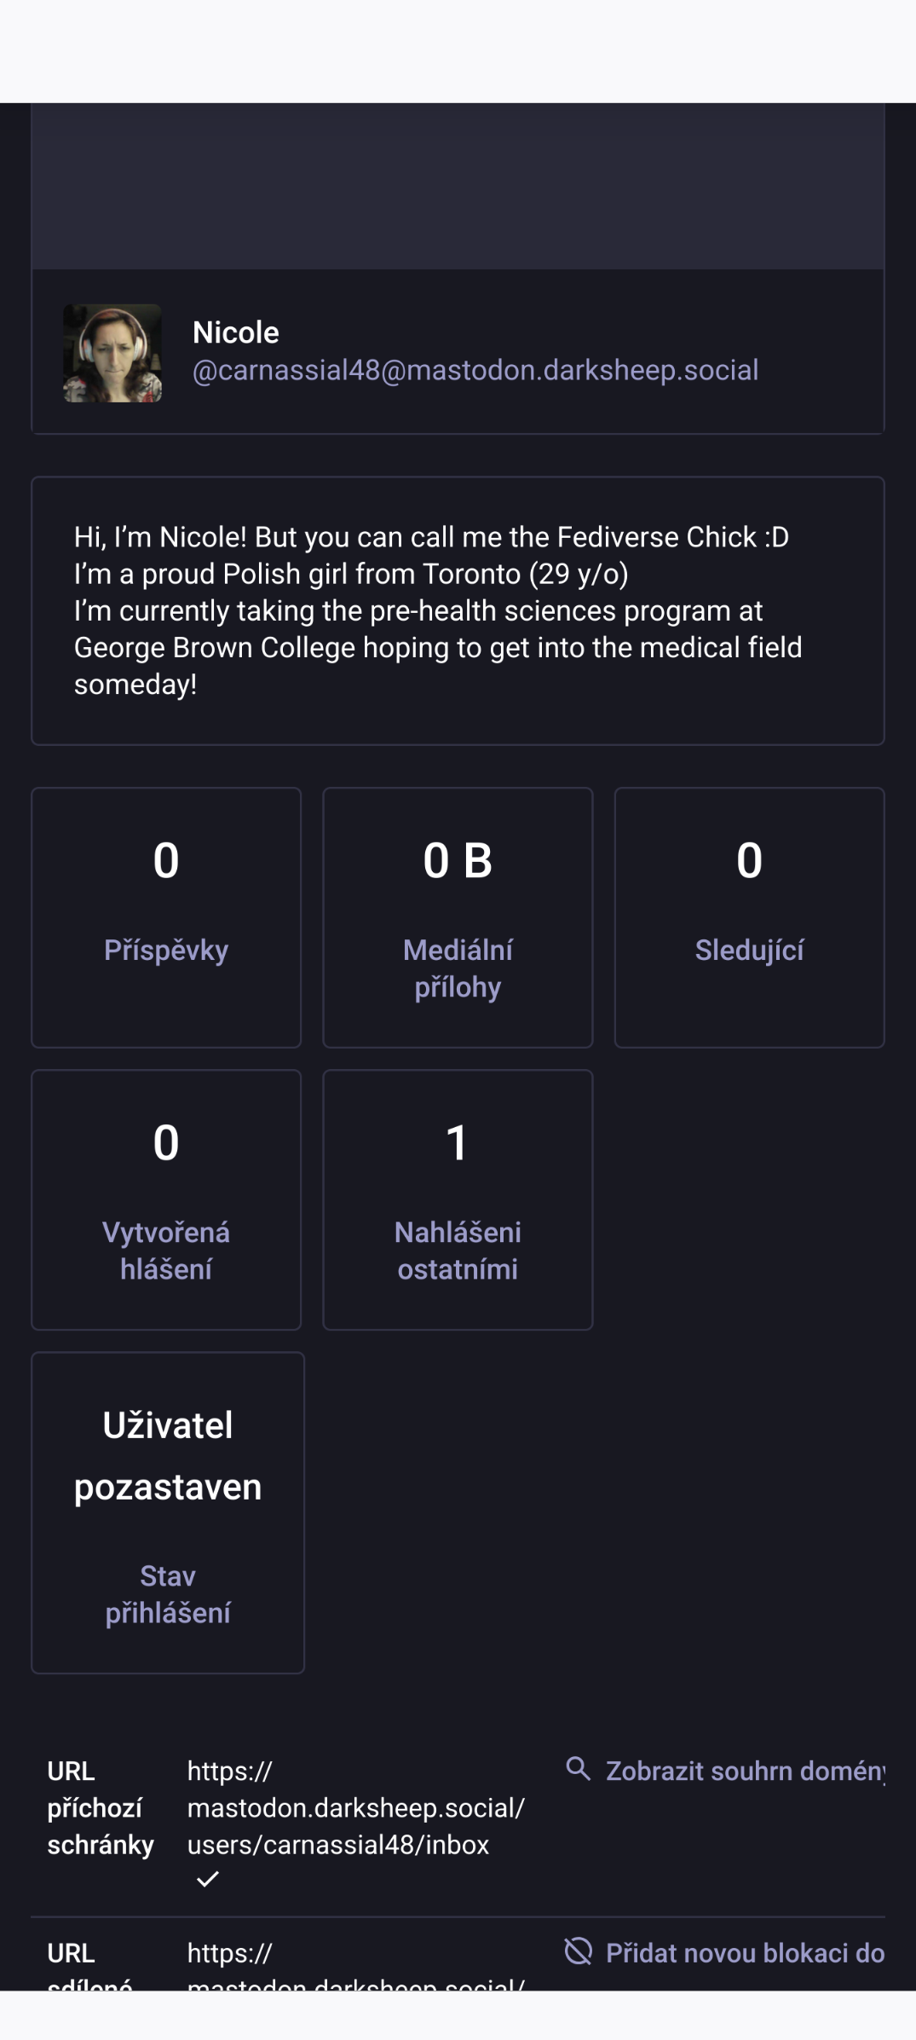916x2040 pixels.
Task: Open the Mediální přílohy storage card
Action: [x=458, y=917]
